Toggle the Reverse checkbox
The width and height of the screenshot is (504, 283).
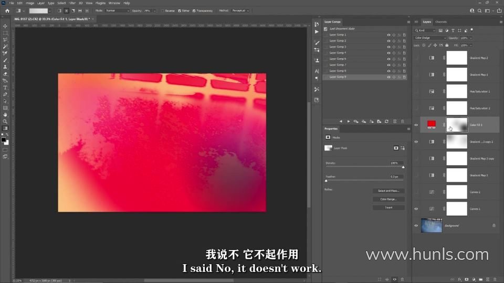pyautogui.click(x=163, y=10)
